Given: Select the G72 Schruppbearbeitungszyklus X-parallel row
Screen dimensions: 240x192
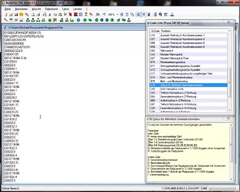Looking at the screenshot, I should (188, 70).
